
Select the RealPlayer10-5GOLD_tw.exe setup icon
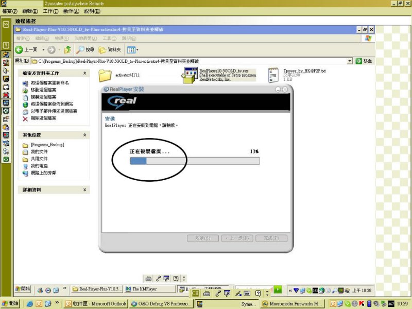pyautogui.click(x=189, y=75)
